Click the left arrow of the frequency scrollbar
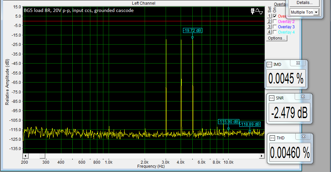The height and width of the screenshot is (172, 331). (25, 156)
